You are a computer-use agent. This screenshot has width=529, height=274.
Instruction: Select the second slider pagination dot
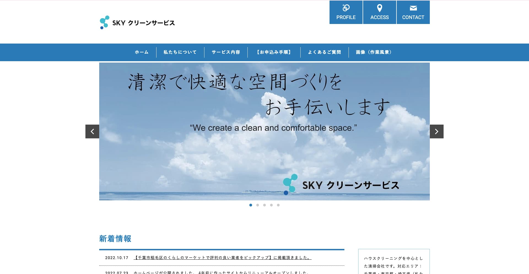coord(258,205)
